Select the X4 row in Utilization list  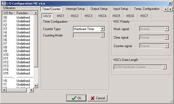coord(18,32)
